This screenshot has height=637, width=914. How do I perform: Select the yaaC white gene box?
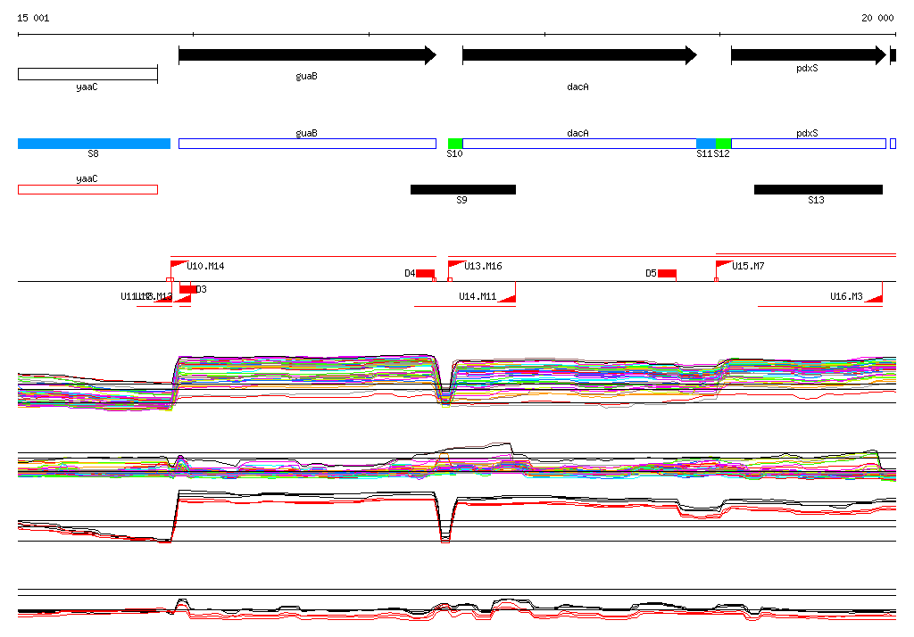click(88, 74)
